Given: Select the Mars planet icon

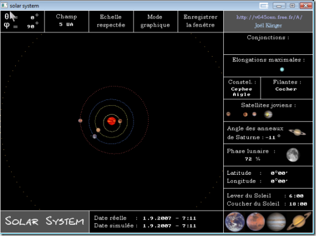Looking at the screenshot, I should coord(256,222).
